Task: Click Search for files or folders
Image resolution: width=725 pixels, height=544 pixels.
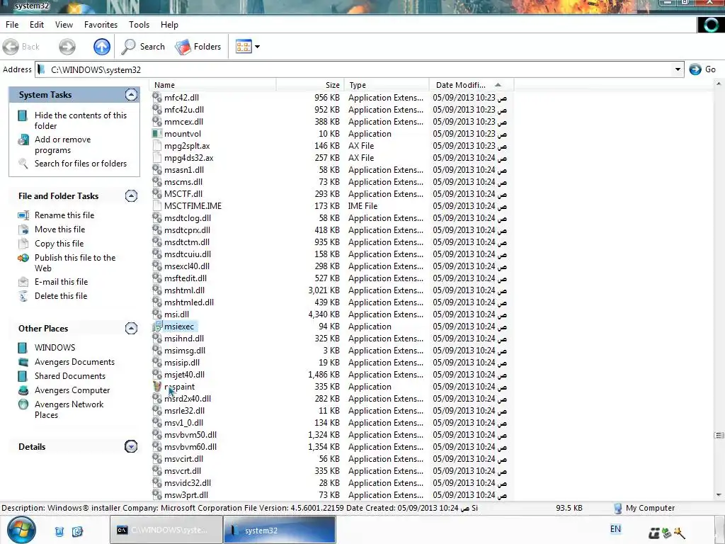Action: pyautogui.click(x=81, y=164)
